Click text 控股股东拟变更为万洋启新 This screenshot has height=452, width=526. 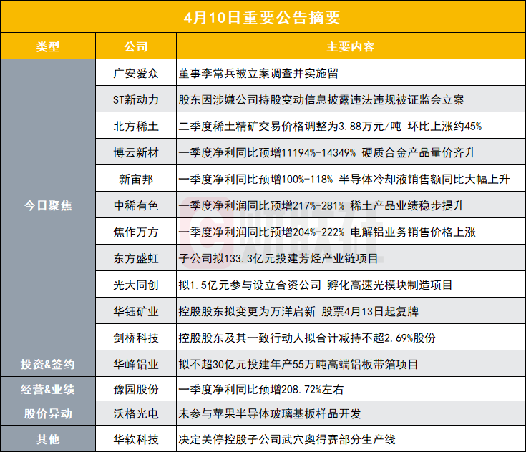click(247, 312)
